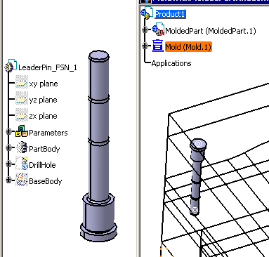The image size is (269, 257).
Task: Expand the PartBody node
Action: point(8,147)
